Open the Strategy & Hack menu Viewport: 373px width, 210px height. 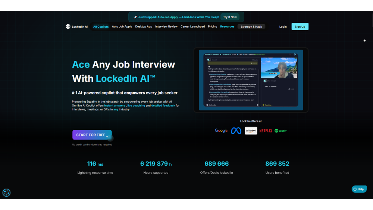pos(251,26)
